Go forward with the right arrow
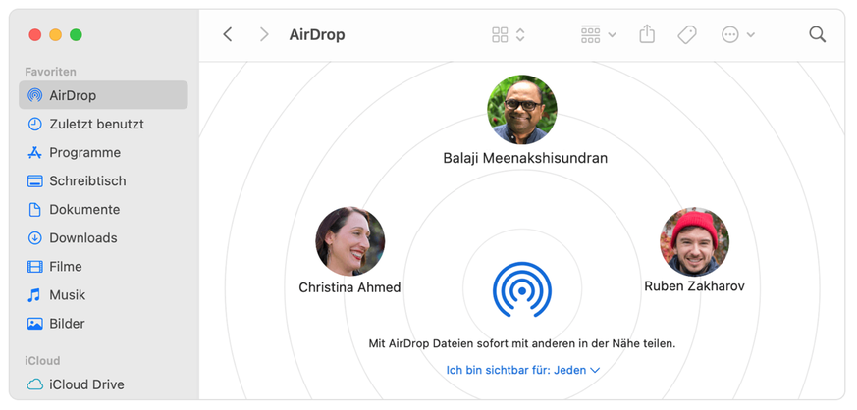Screen dimensions: 857x410 click(264, 35)
